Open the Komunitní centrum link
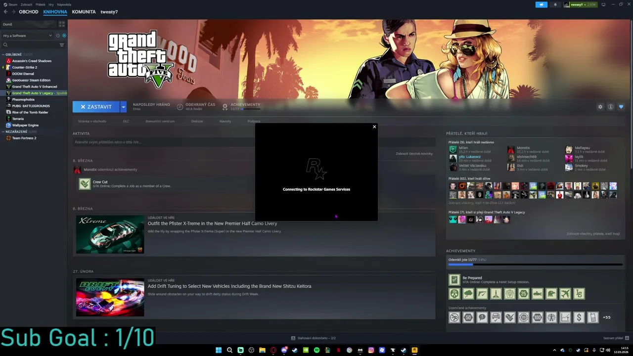 pos(160,121)
